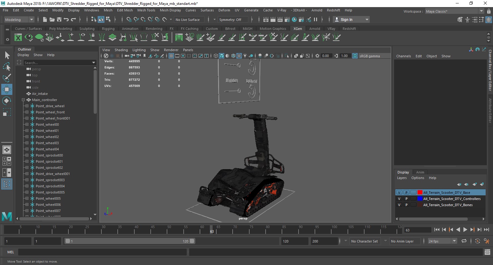
Task: Select the arrow Select tool
Action: tap(7, 55)
